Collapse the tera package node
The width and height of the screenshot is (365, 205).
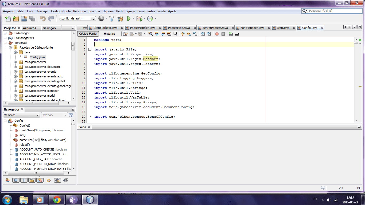pyautogui.click(x=16, y=52)
